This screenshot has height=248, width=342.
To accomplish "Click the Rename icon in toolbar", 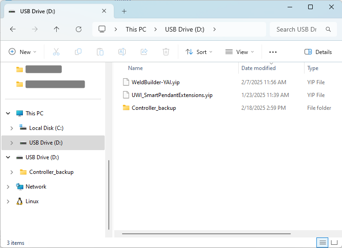I will click(122, 52).
